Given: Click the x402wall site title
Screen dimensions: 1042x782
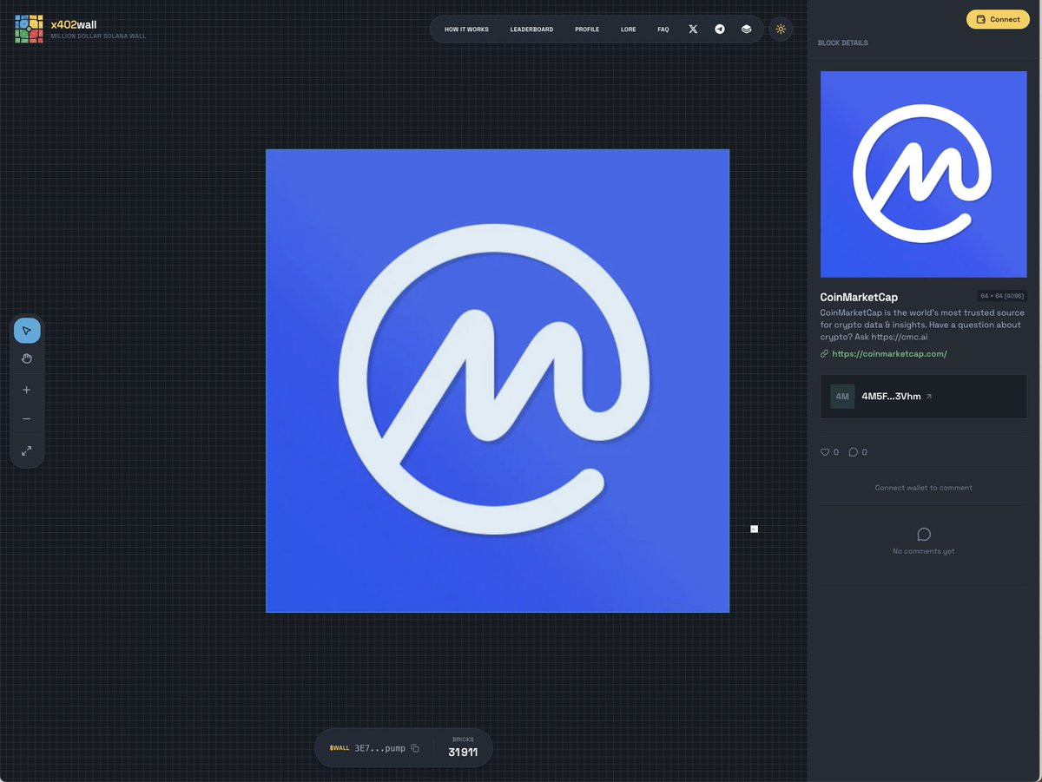Looking at the screenshot, I should (74, 24).
